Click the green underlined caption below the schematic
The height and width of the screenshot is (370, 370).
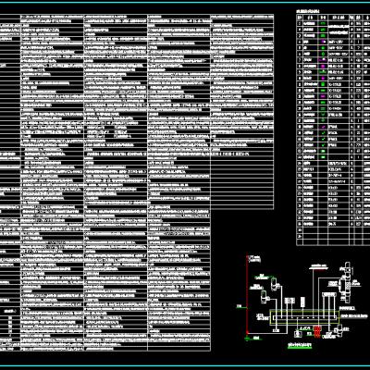300,345
